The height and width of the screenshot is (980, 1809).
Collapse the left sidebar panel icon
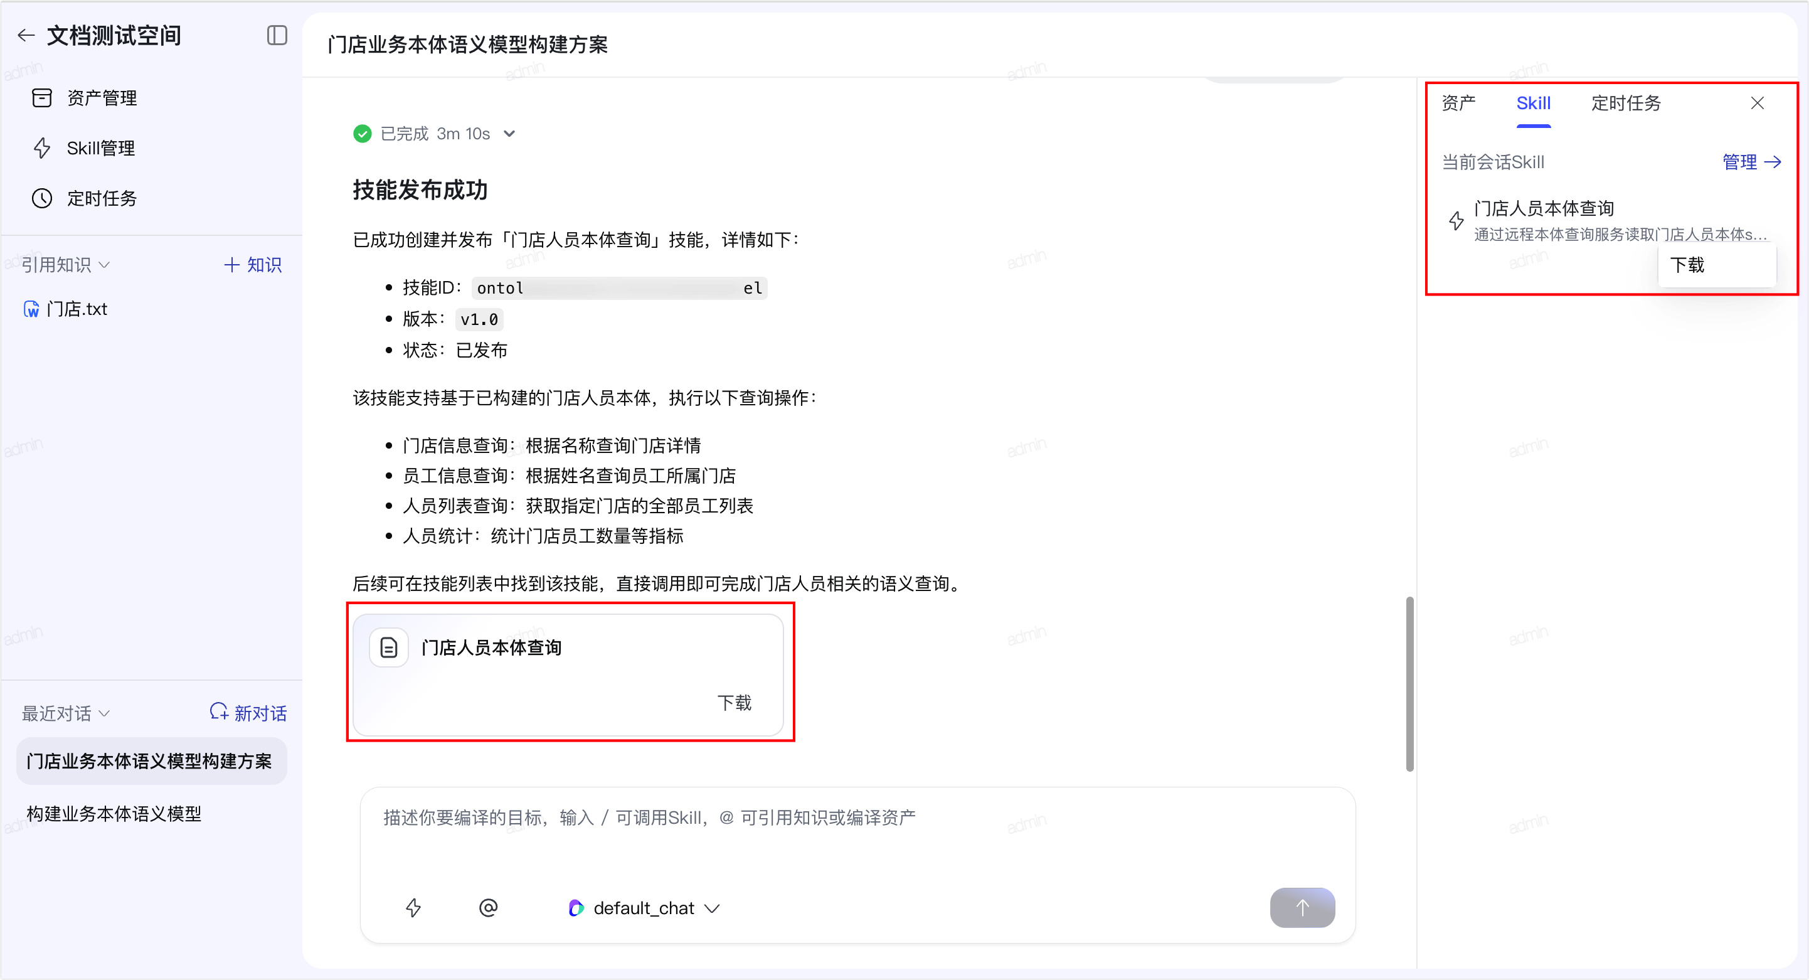pos(277,35)
